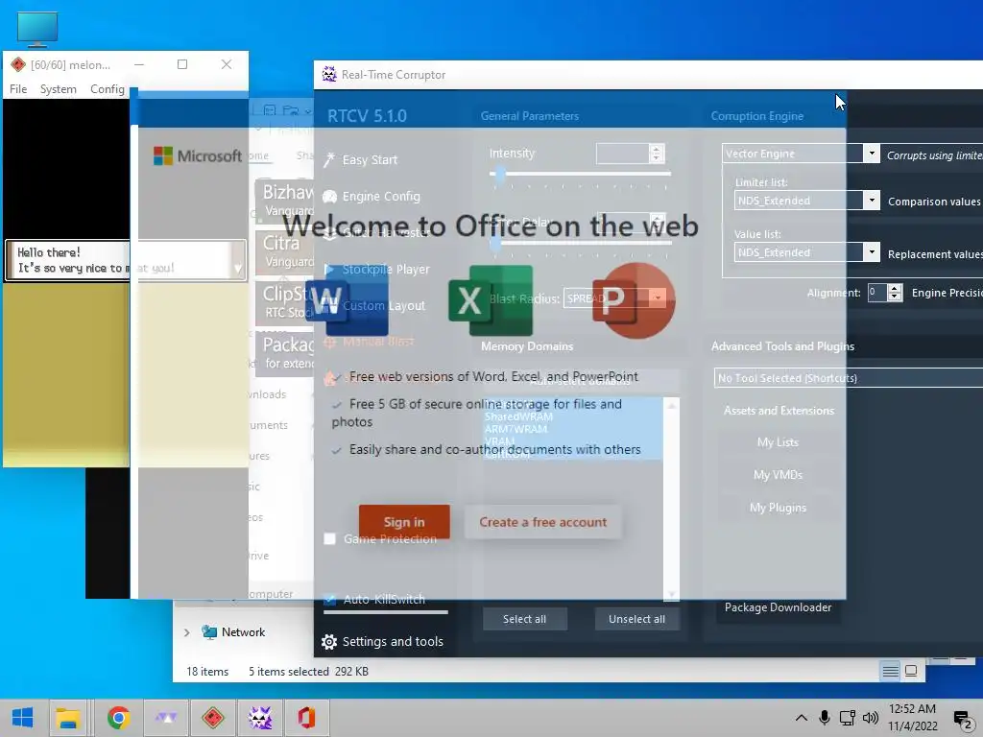
Task: Open My Plugins in Assets and Extensions
Action: [778, 508]
